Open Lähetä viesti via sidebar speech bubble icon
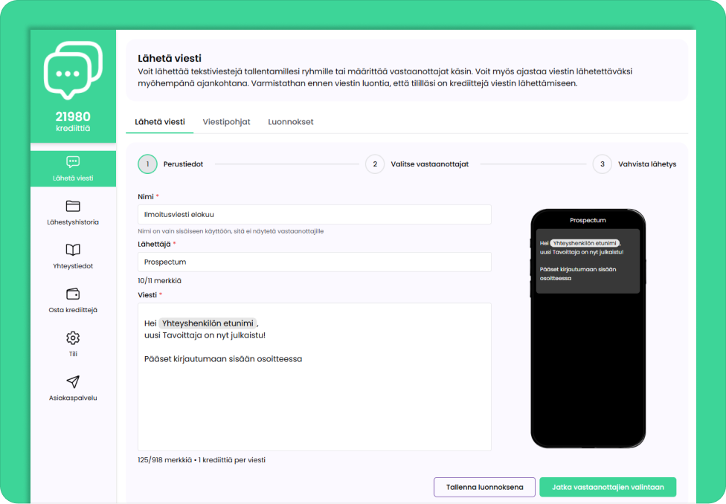726x504 pixels. (73, 162)
